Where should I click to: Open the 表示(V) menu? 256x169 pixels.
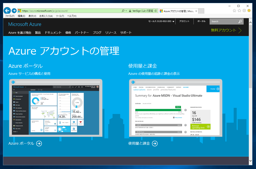(x=32, y=16)
